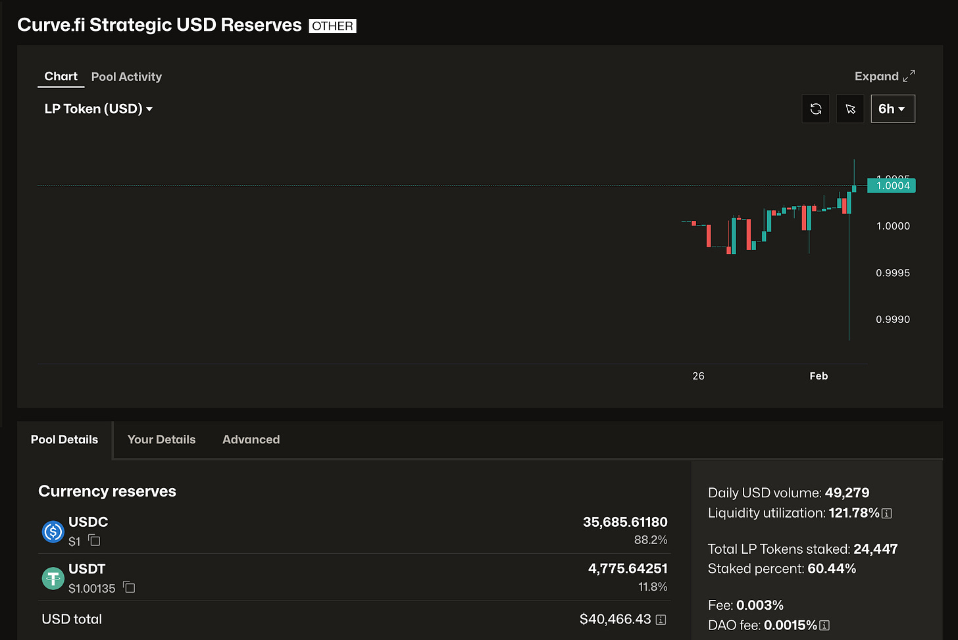The height and width of the screenshot is (640, 958).
Task: Open the LP Token (USD) dropdown
Action: tap(99, 109)
